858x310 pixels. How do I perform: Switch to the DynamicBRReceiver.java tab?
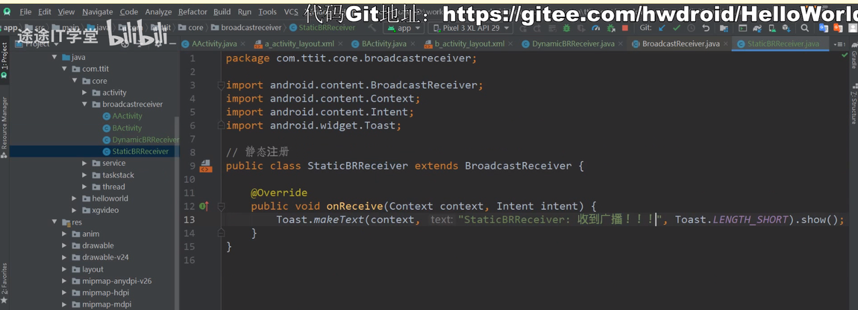click(x=573, y=44)
